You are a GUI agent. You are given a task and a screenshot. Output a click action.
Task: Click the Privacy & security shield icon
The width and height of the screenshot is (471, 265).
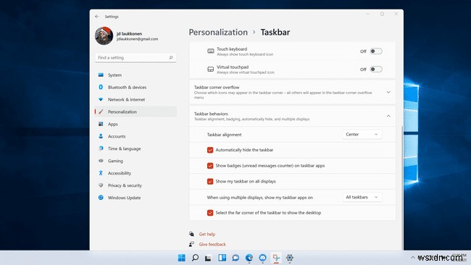[x=101, y=185]
